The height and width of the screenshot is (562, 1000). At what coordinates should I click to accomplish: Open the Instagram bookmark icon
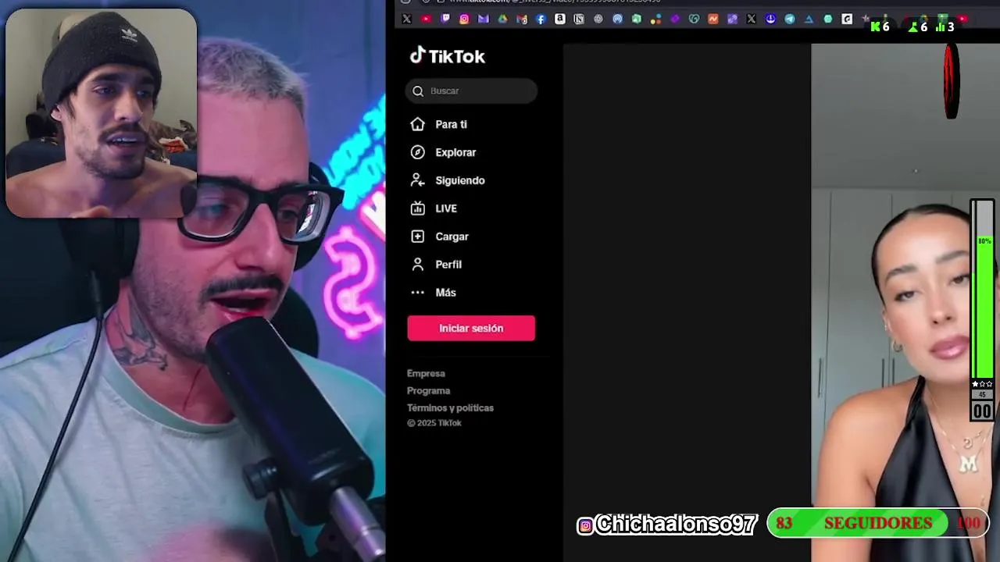pos(464,19)
